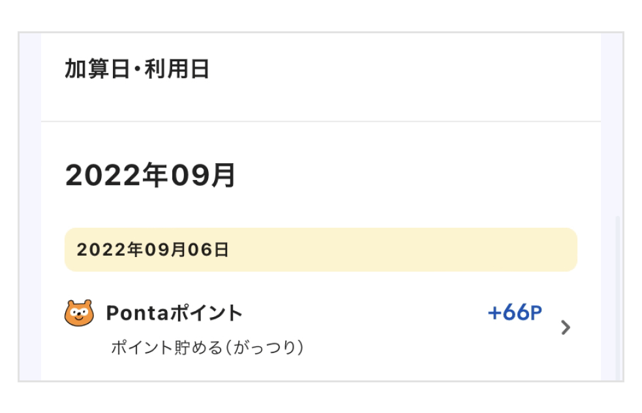The height and width of the screenshot is (413, 642).
Task: Open details via the right chevron arrow
Action: coord(566,328)
